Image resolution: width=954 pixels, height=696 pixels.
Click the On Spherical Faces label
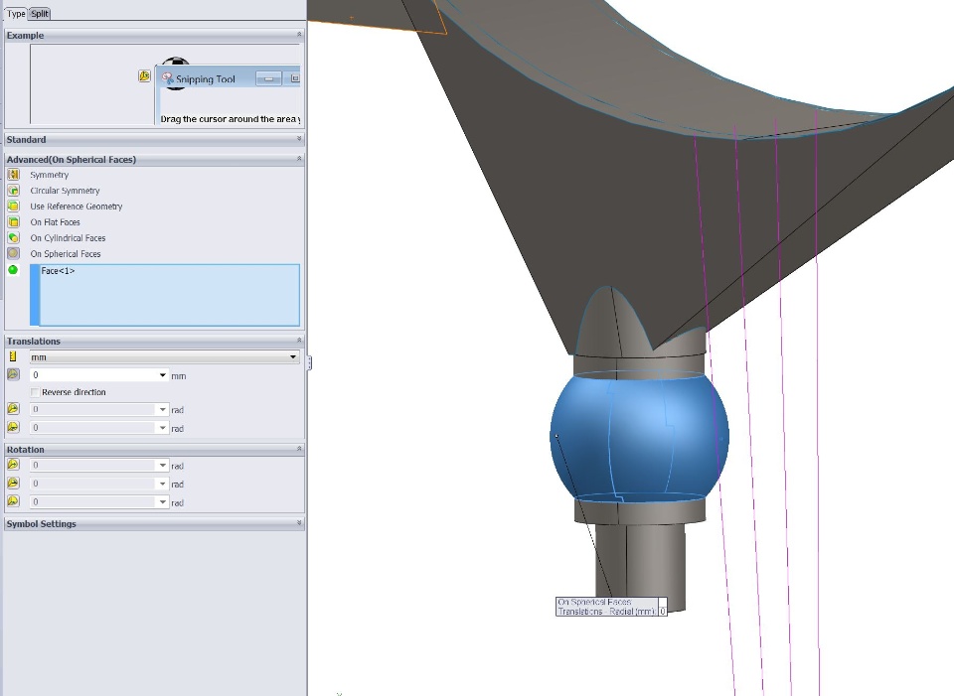[66, 254]
